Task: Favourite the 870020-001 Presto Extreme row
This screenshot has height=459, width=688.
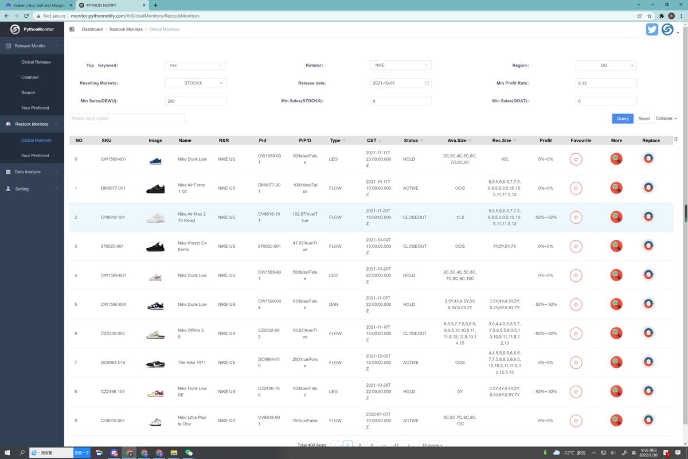Action: tap(576, 246)
